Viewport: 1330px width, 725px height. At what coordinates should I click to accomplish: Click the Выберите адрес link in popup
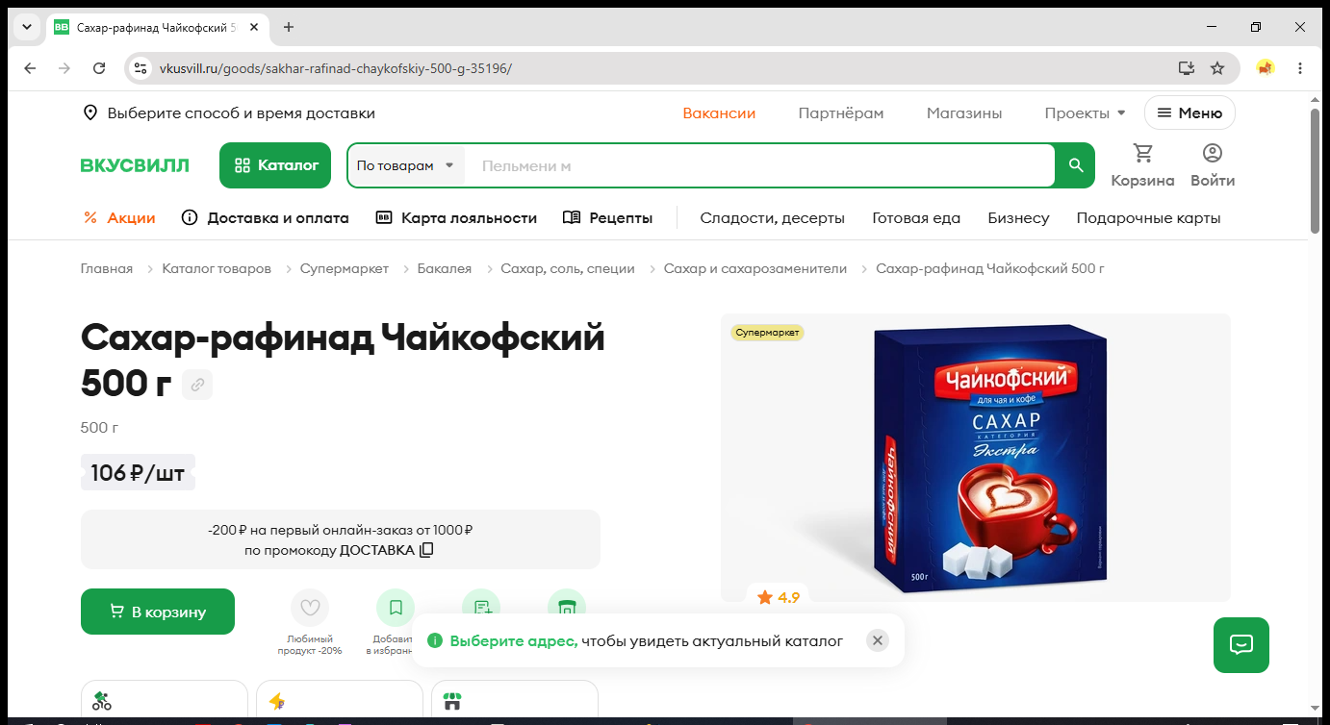514,640
